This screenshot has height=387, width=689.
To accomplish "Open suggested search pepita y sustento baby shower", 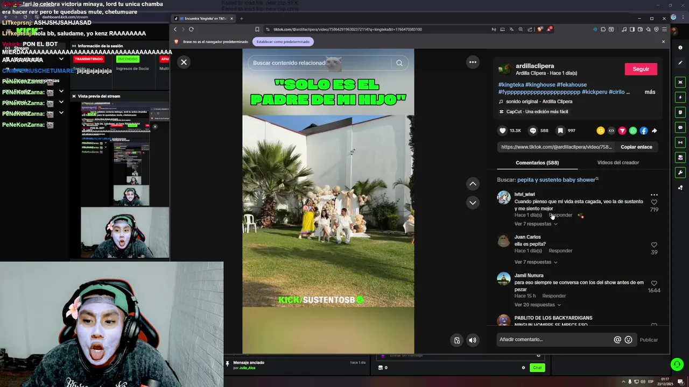I will click(x=558, y=180).
